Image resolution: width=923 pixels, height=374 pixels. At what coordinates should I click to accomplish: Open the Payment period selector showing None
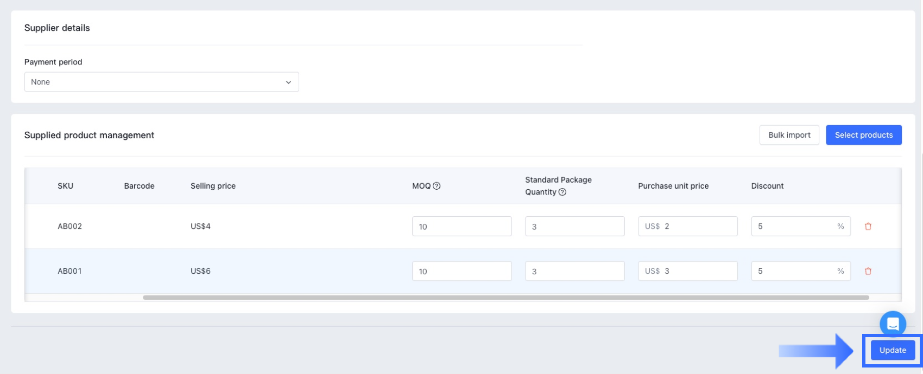[161, 82]
